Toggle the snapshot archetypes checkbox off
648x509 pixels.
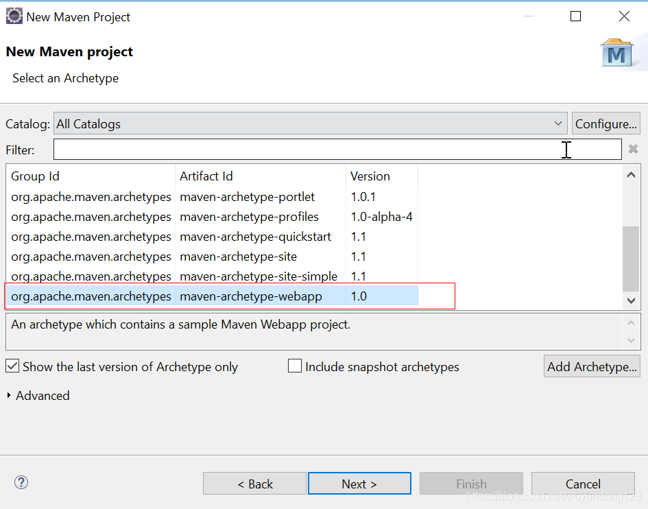[294, 366]
